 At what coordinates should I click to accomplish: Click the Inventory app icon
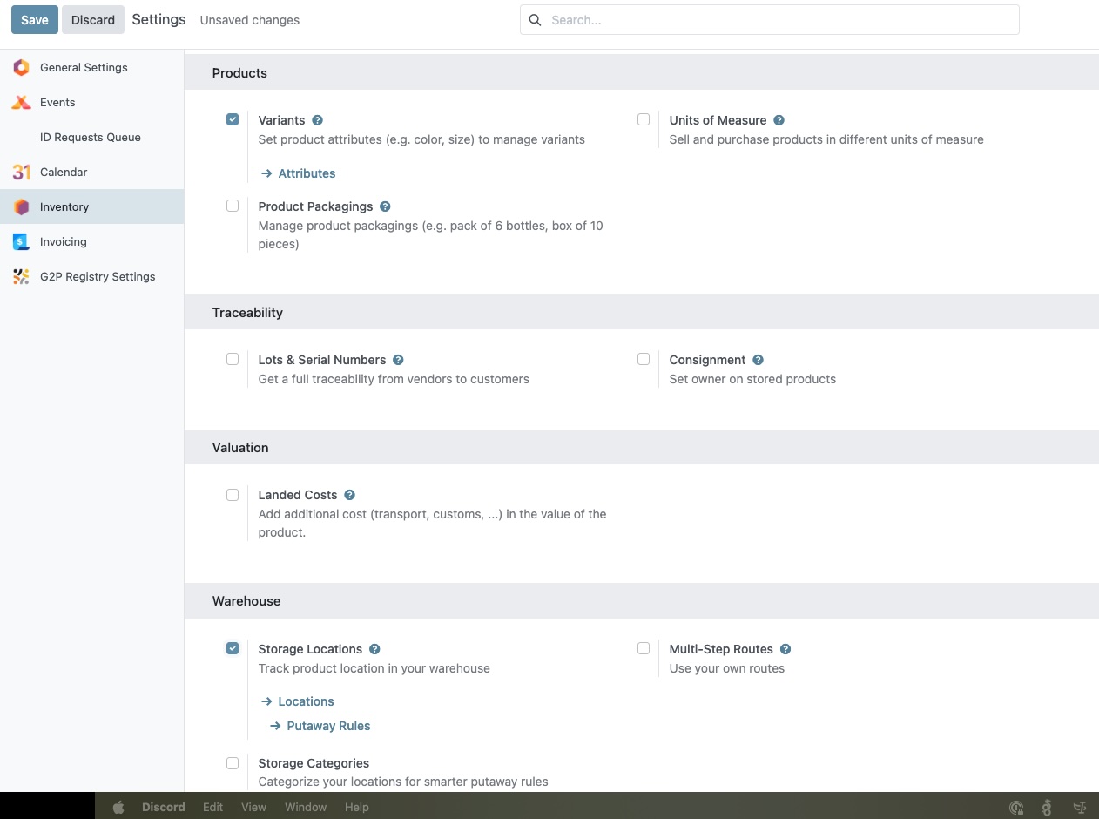(x=21, y=206)
